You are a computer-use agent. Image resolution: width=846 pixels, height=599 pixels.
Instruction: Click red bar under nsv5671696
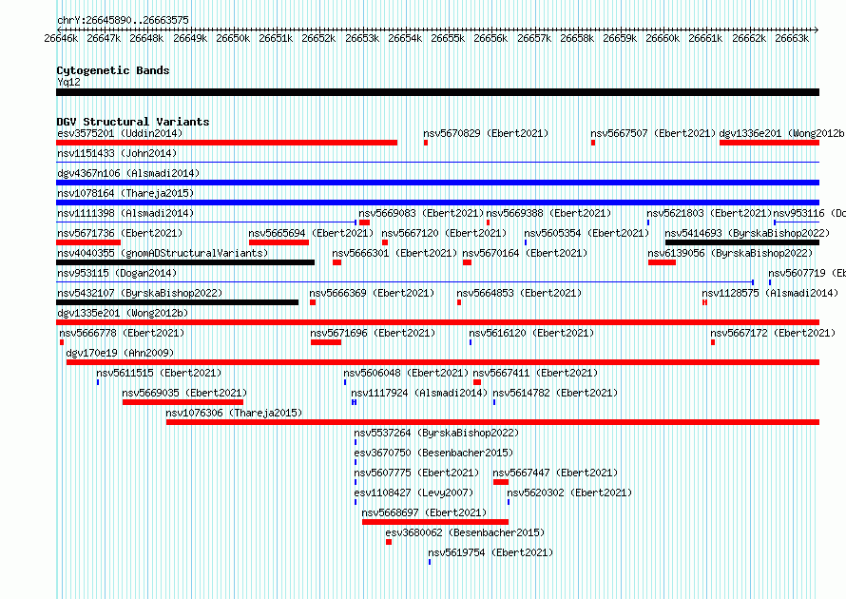tap(326, 342)
